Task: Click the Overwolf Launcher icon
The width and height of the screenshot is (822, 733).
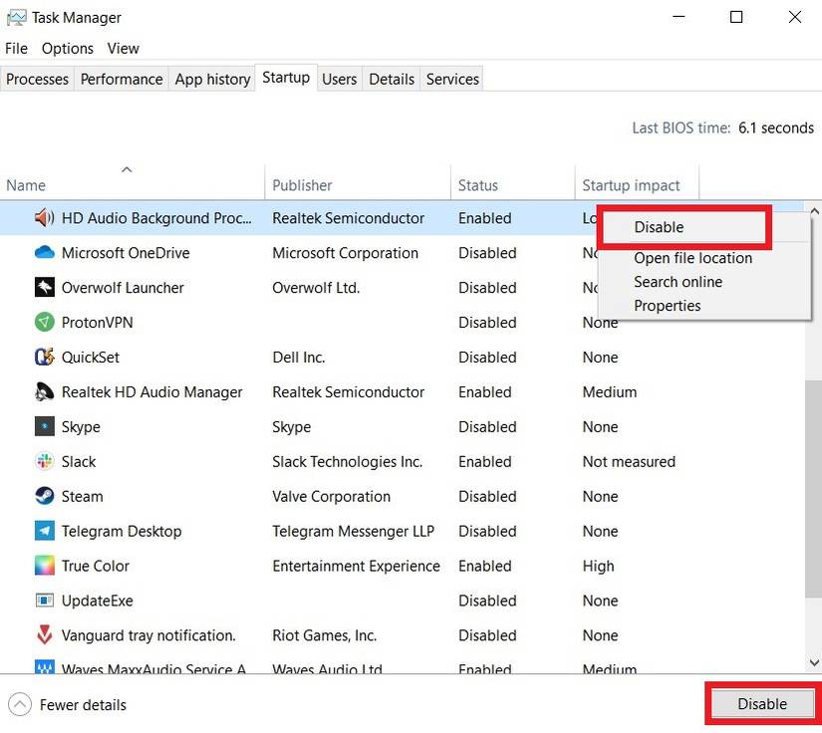Action: 44,288
